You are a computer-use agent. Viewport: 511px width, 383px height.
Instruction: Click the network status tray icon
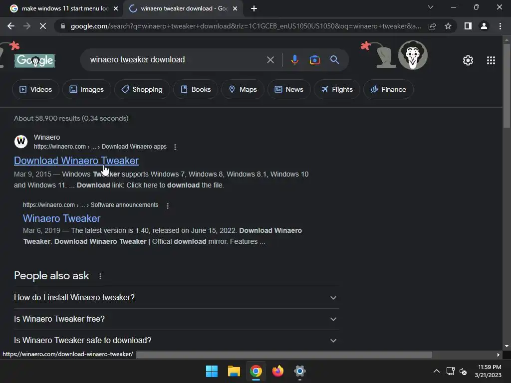click(451, 371)
